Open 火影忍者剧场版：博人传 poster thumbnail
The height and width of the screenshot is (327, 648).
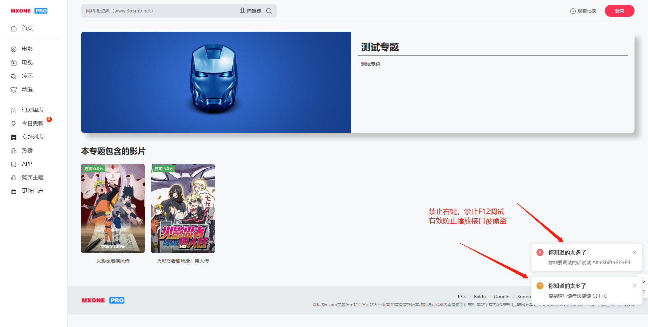[x=183, y=208]
